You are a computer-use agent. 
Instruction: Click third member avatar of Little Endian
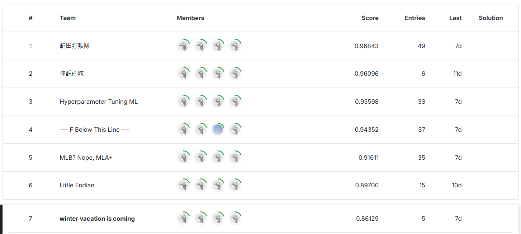[218, 186]
